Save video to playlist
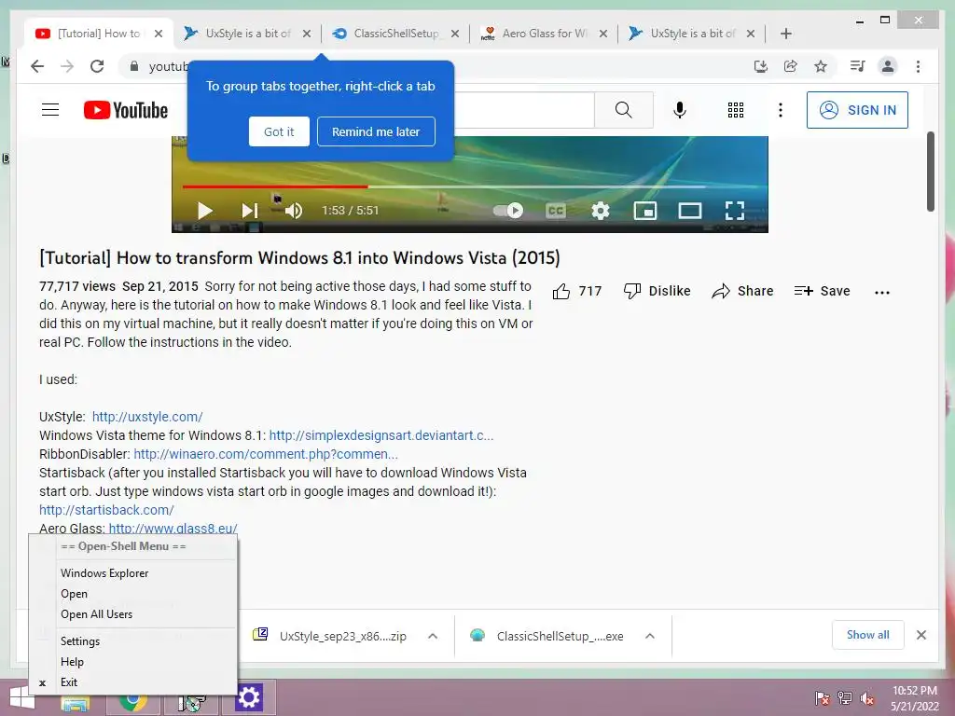955x716 pixels. click(822, 291)
